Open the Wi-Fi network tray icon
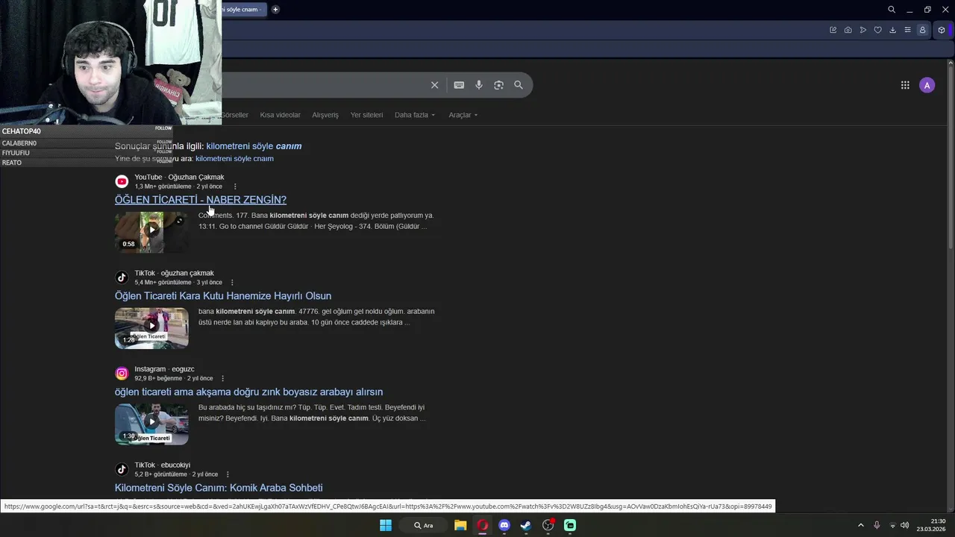Viewport: 955px width, 537px height. point(892,525)
